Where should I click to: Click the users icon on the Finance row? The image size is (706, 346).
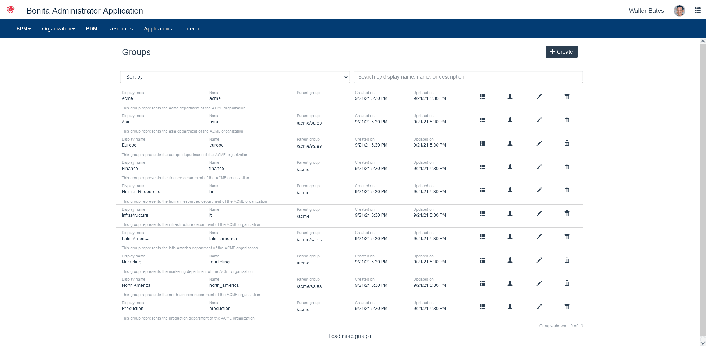(510, 167)
